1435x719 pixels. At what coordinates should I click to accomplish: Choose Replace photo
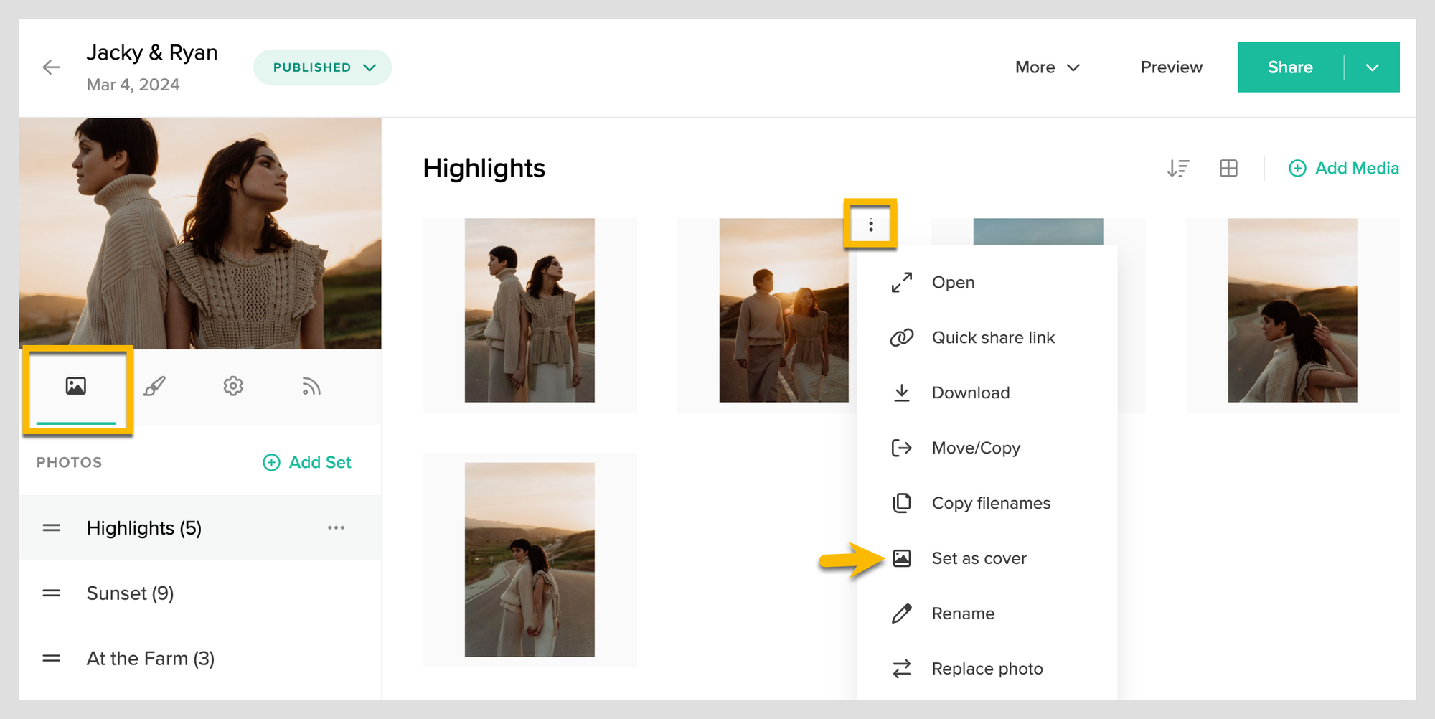pyautogui.click(x=987, y=669)
